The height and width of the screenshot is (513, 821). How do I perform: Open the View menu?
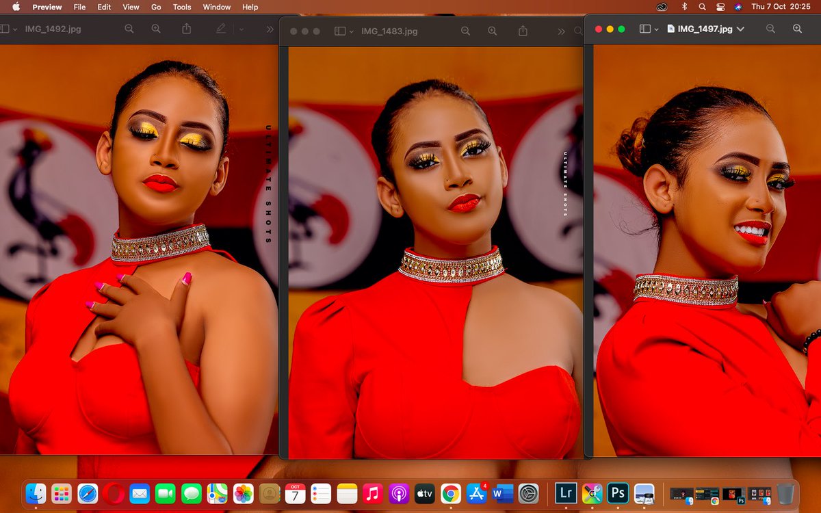(131, 7)
